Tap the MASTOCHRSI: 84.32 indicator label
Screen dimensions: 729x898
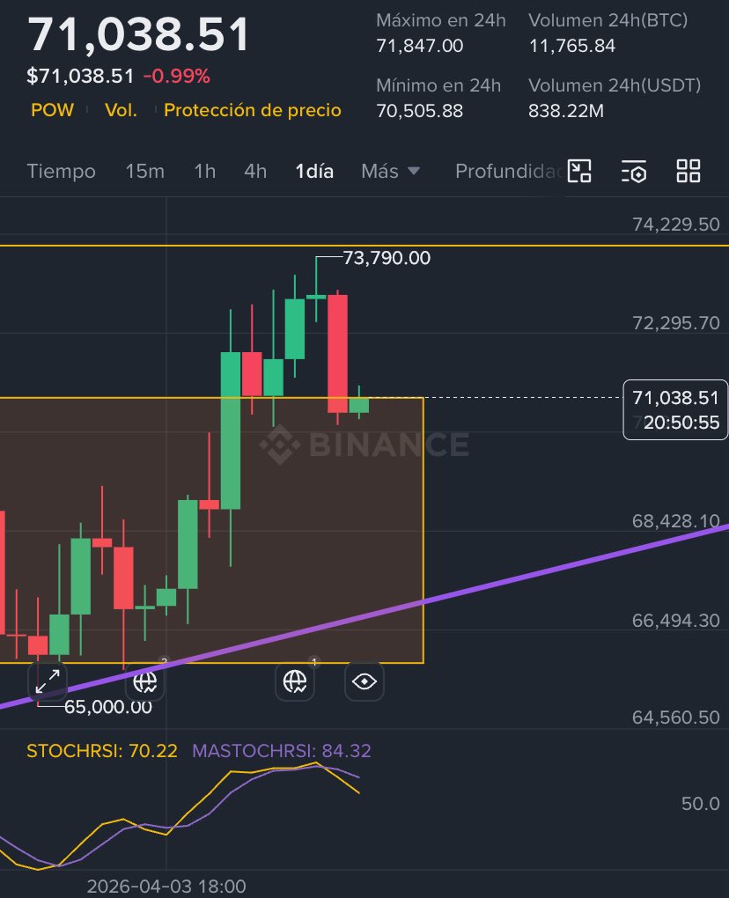[x=282, y=750]
